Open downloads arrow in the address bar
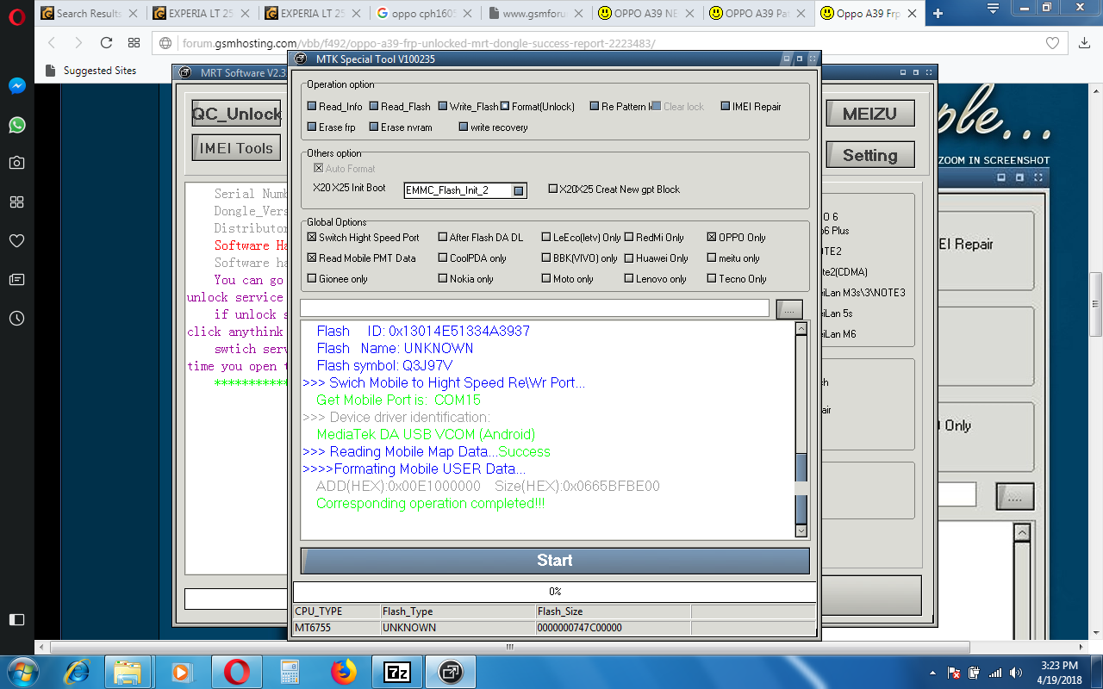The image size is (1103, 689). [x=1084, y=43]
